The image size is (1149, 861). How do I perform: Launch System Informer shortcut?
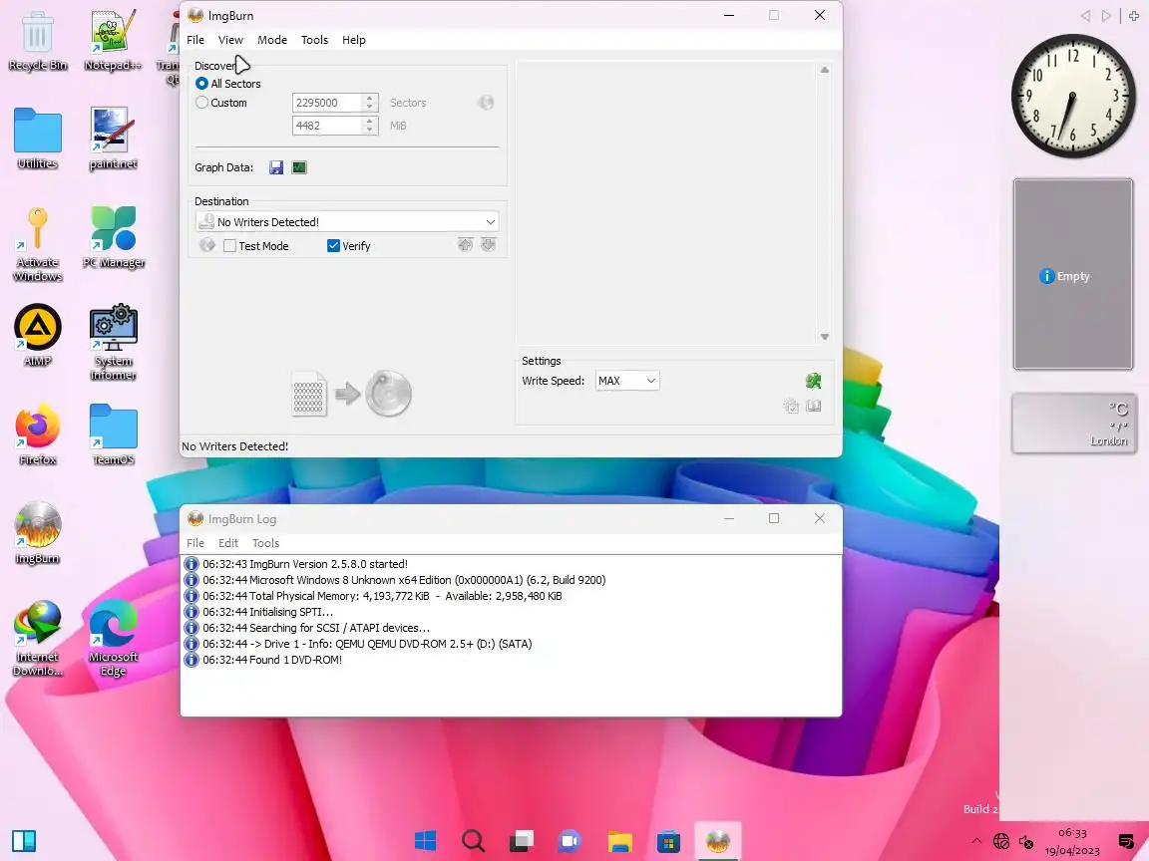point(113,343)
